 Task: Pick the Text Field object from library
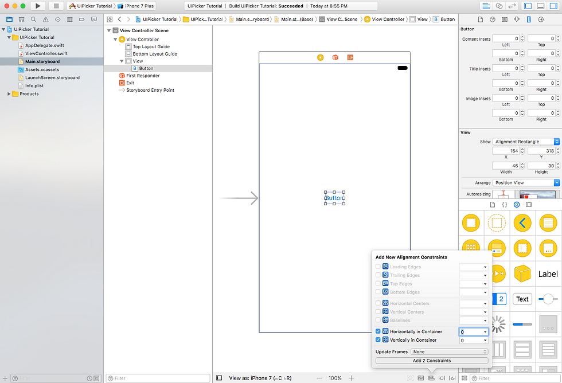tap(522, 299)
